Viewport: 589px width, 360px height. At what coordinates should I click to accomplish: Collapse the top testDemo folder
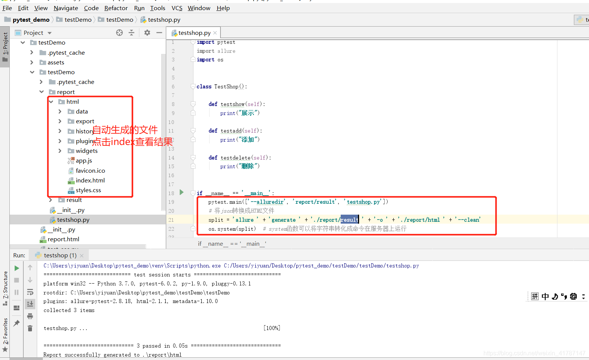[x=23, y=43]
